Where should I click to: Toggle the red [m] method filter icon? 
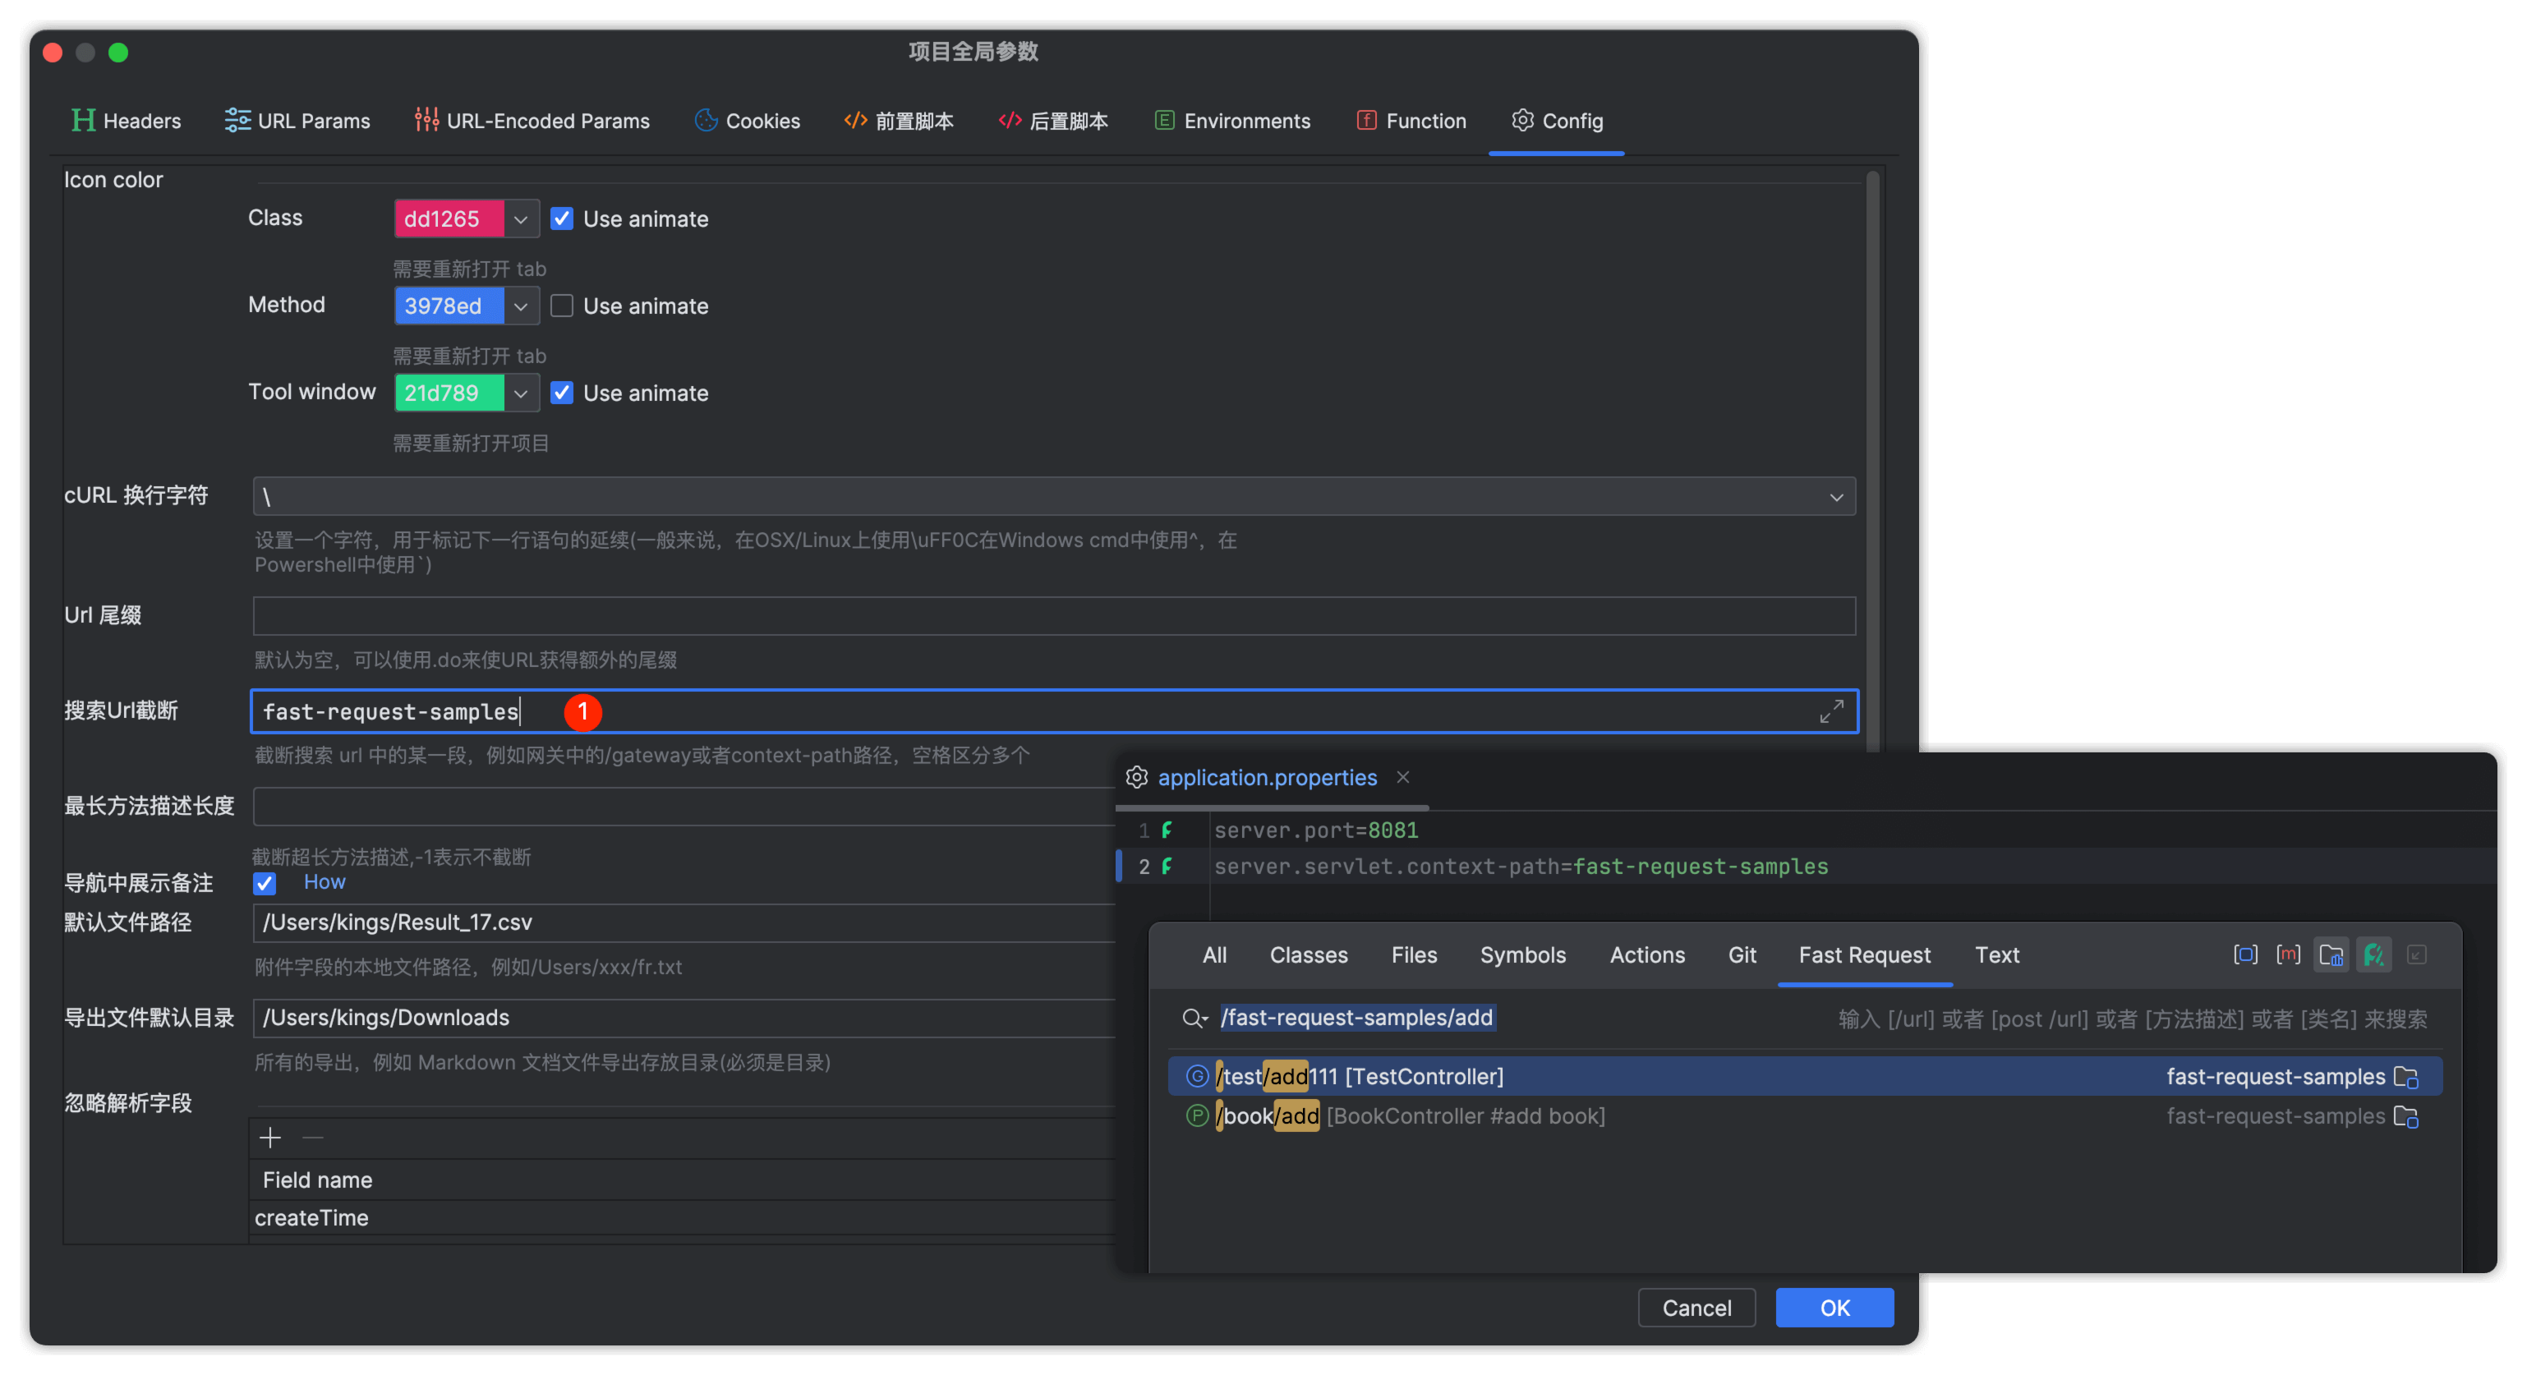pyautogui.click(x=2288, y=954)
